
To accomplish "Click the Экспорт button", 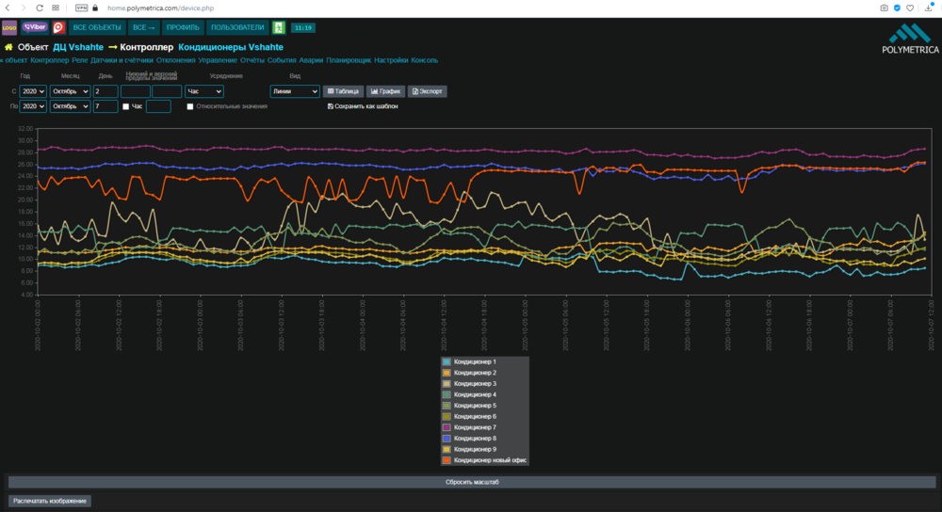I will pyautogui.click(x=427, y=91).
